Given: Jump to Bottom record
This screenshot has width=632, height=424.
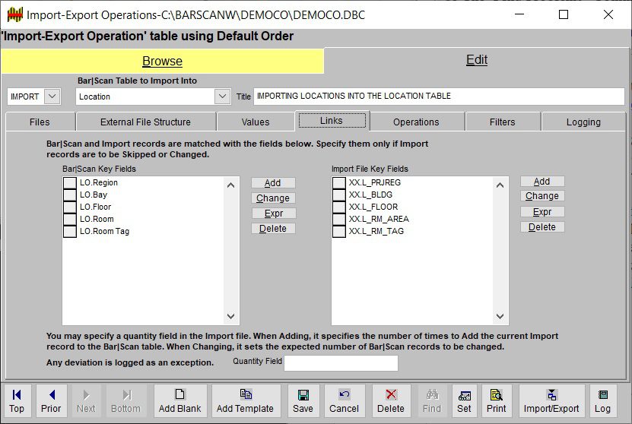Looking at the screenshot, I should point(125,400).
